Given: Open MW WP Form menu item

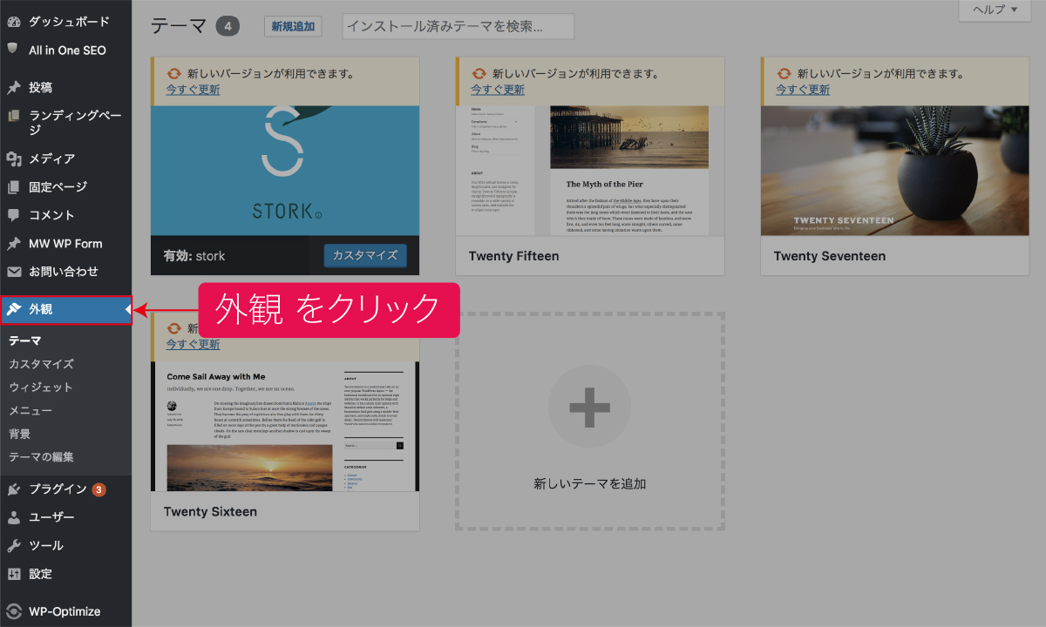Looking at the screenshot, I should click(x=66, y=244).
